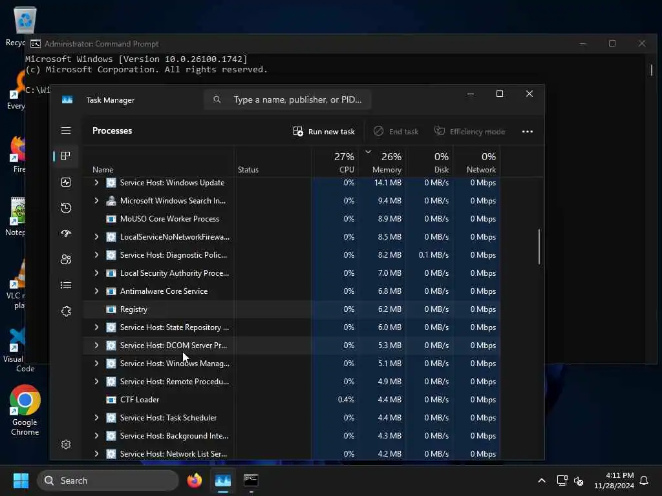Click the Processes page heading
Viewport: 662px width, 496px height.
pyautogui.click(x=112, y=130)
